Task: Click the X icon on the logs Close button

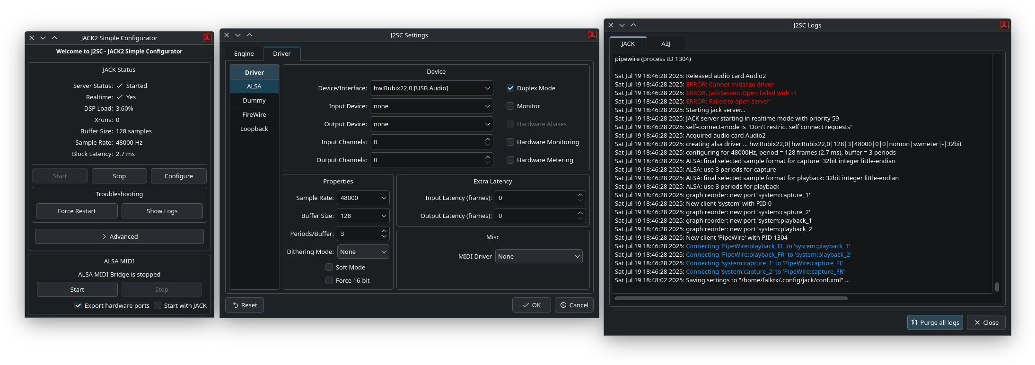Action: [x=977, y=322]
